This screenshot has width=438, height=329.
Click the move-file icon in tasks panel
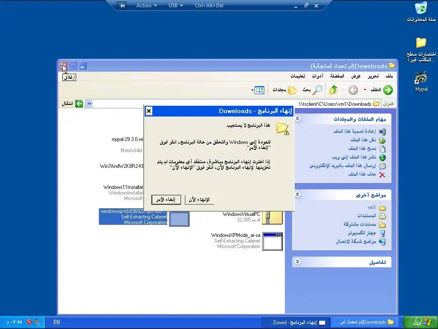coord(382,140)
